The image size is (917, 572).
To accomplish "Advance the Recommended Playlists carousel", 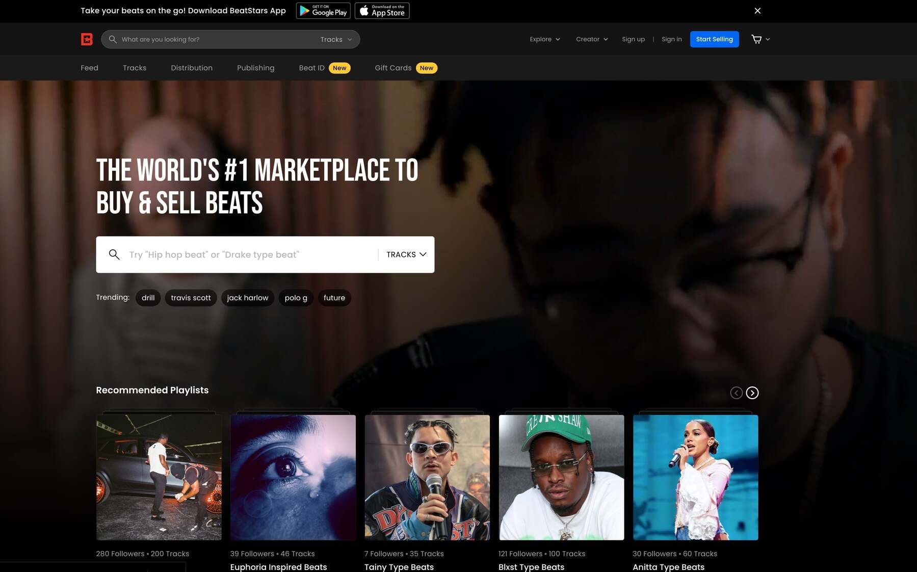I will point(752,393).
